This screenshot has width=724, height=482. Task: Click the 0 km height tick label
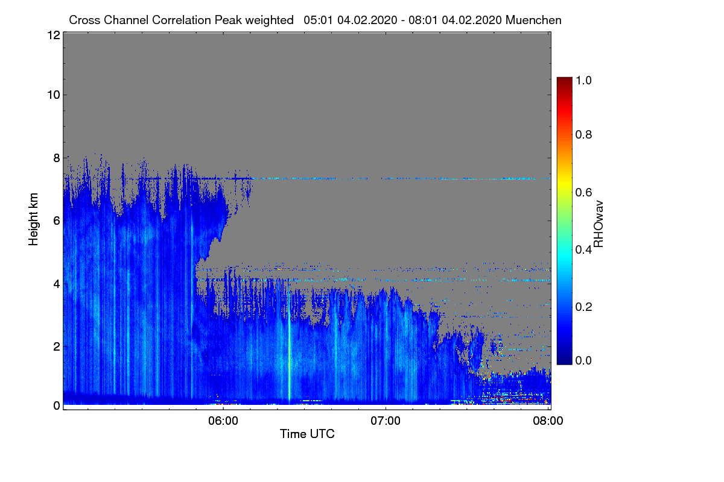coord(56,405)
